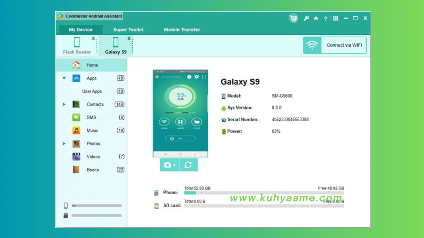Click the key registration icon

click(x=306, y=19)
